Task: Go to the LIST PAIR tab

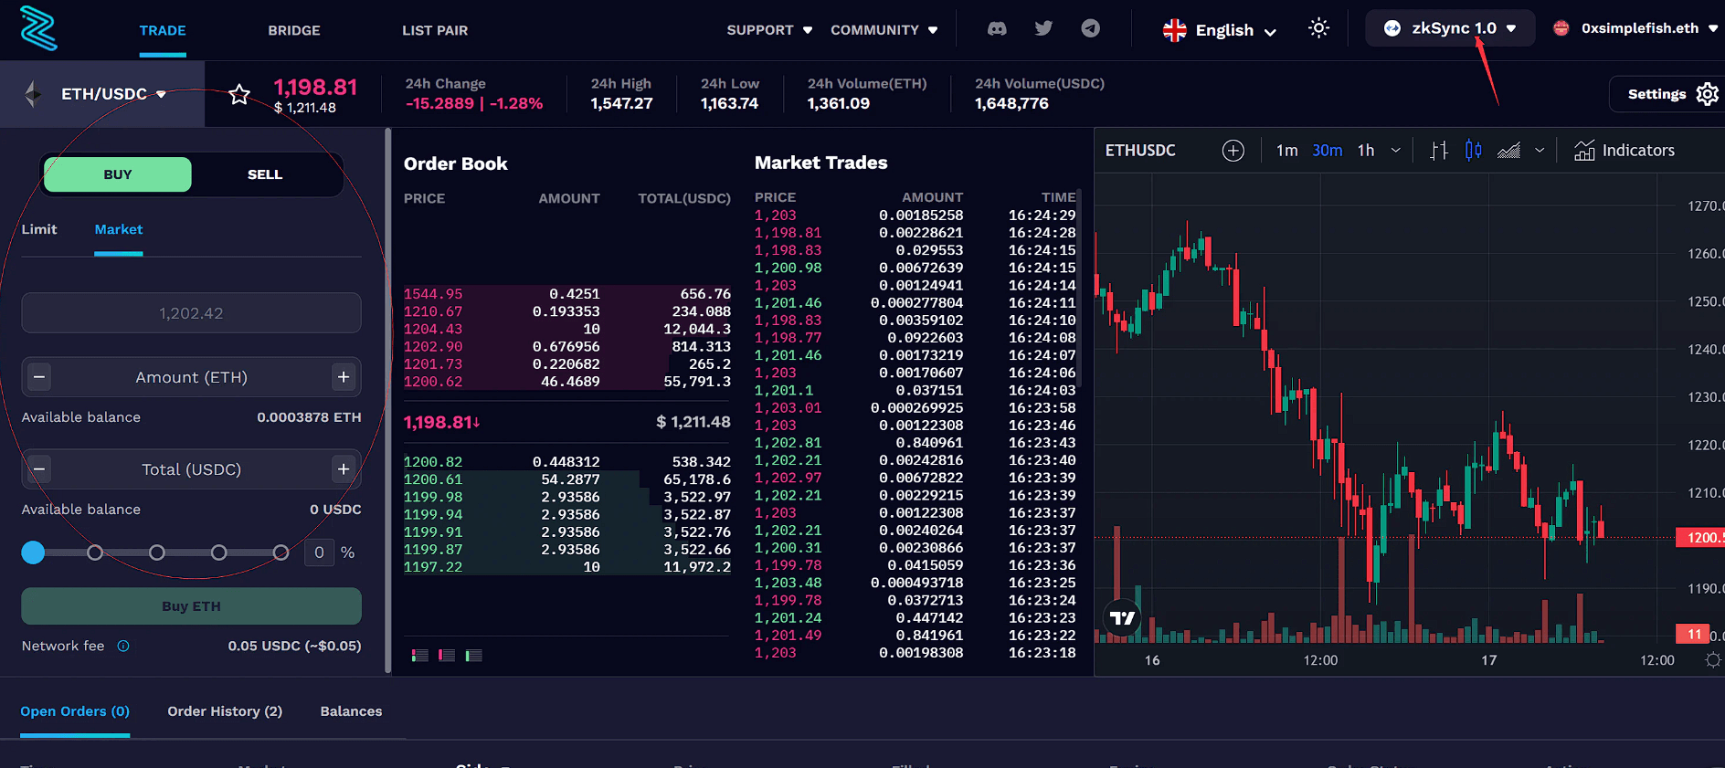Action: pos(435,30)
